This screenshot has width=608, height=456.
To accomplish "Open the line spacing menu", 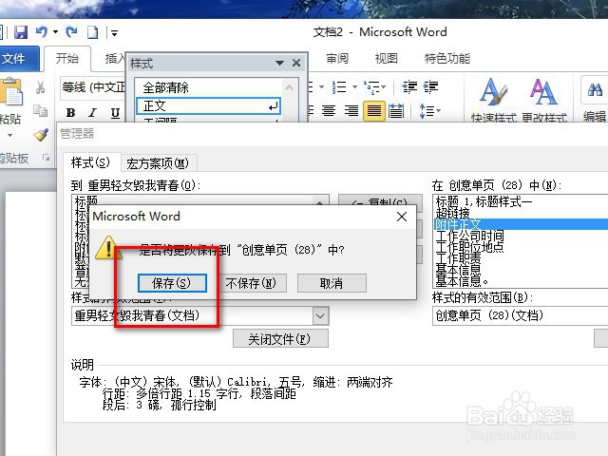I will 429,111.
